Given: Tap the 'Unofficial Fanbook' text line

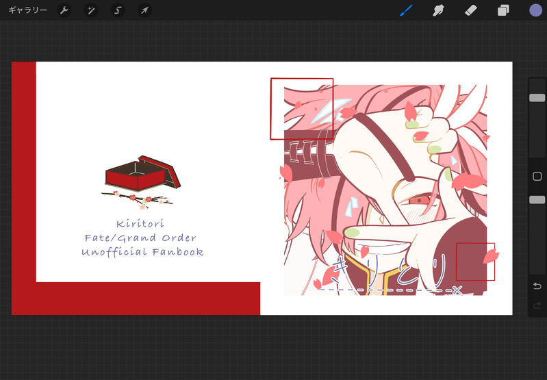Looking at the screenshot, I should (x=142, y=252).
